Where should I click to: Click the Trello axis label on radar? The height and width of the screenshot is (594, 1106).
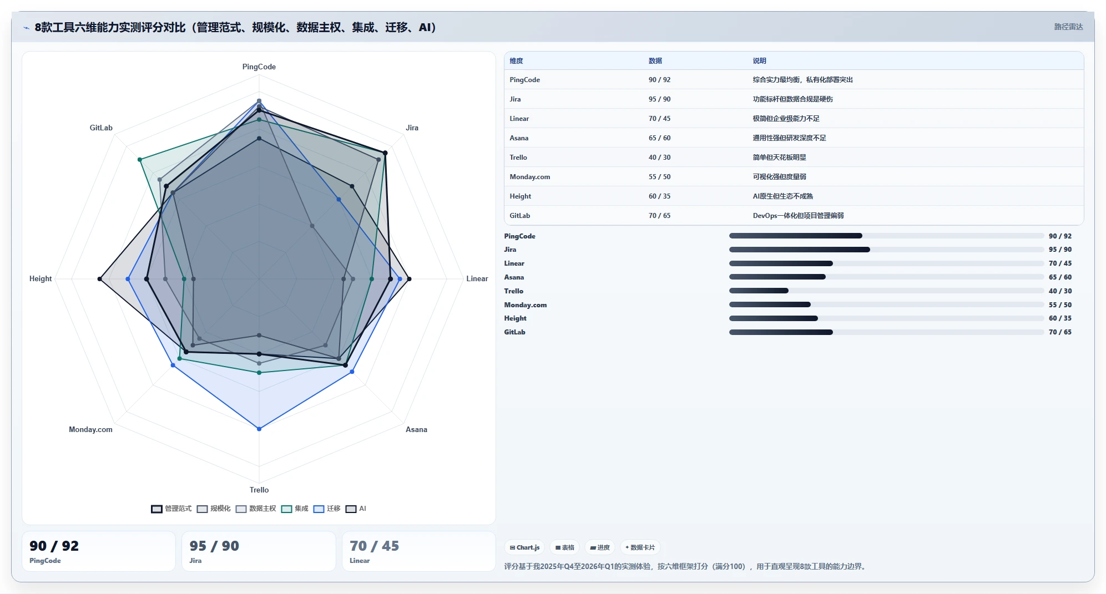tap(259, 490)
